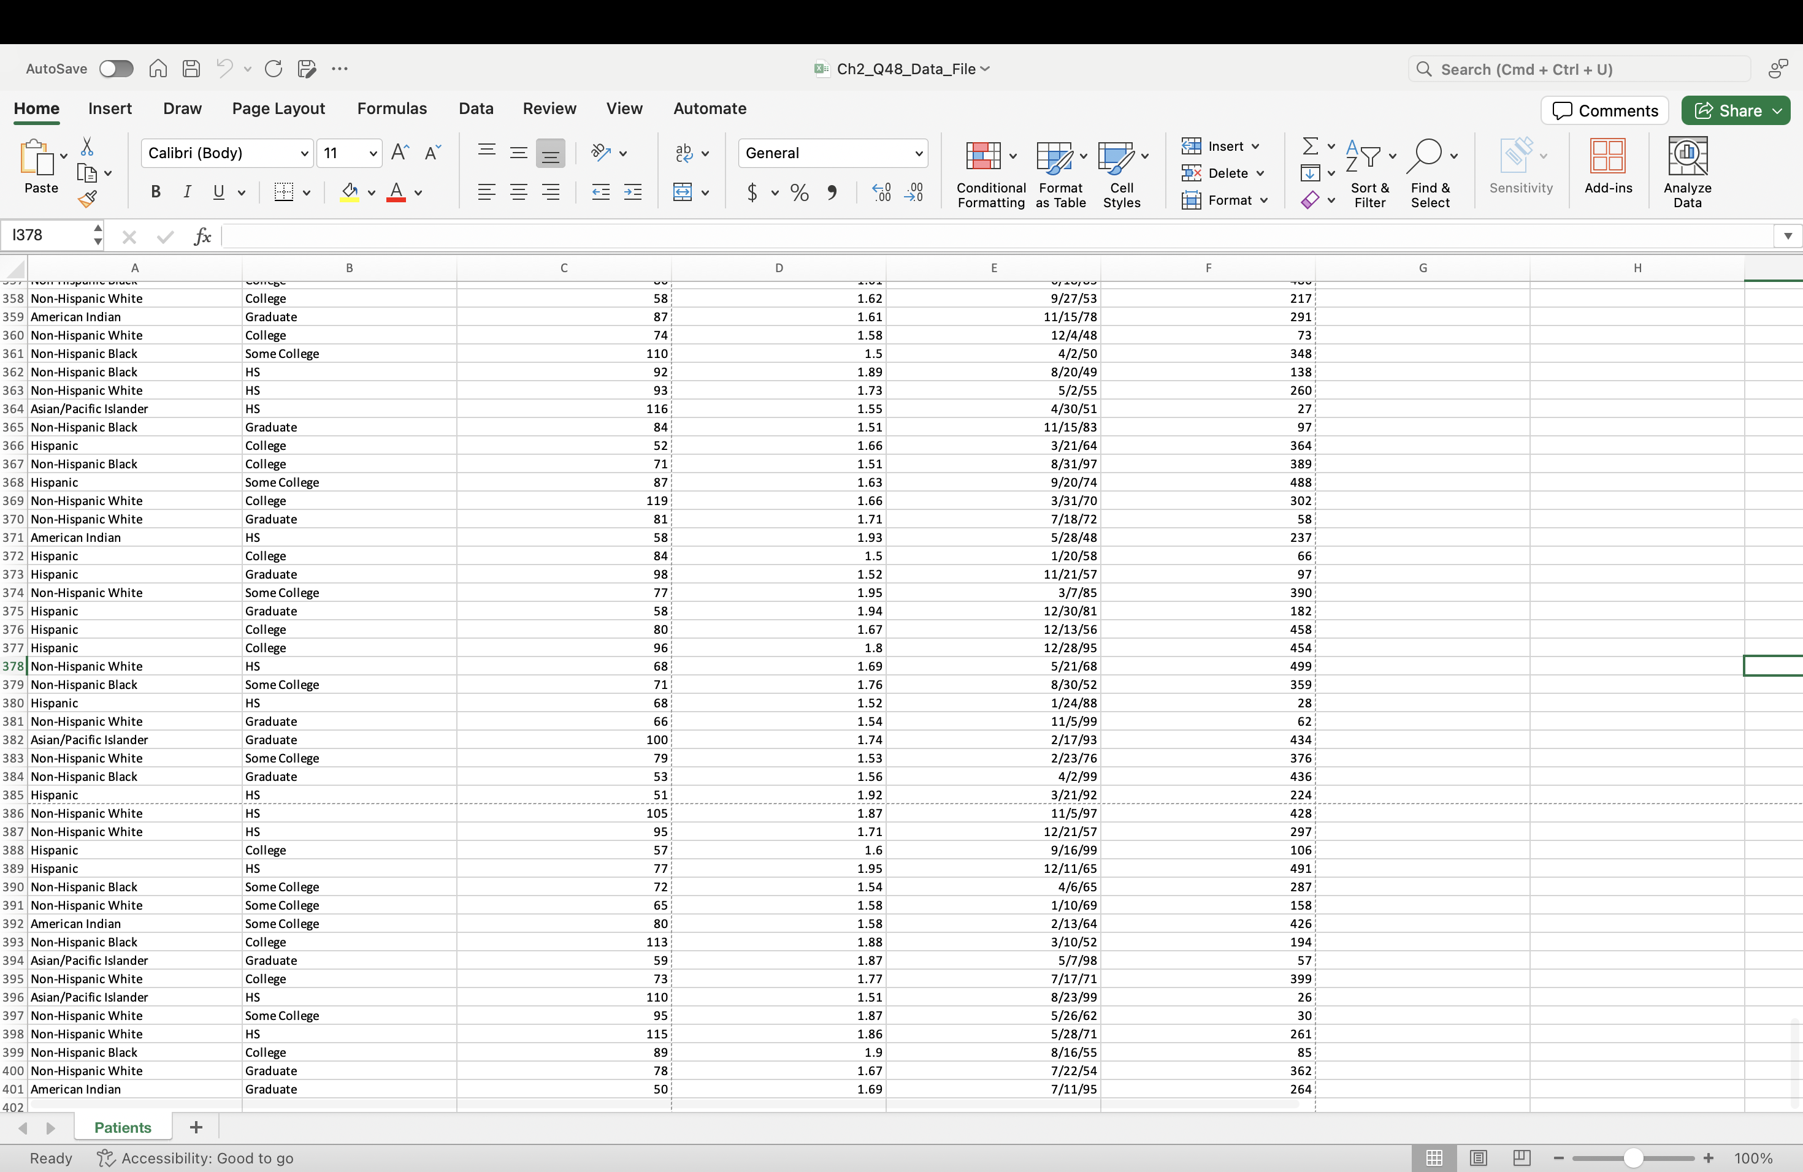Click the zoom slider handle
Image resolution: width=1803 pixels, height=1172 pixels.
click(1633, 1158)
